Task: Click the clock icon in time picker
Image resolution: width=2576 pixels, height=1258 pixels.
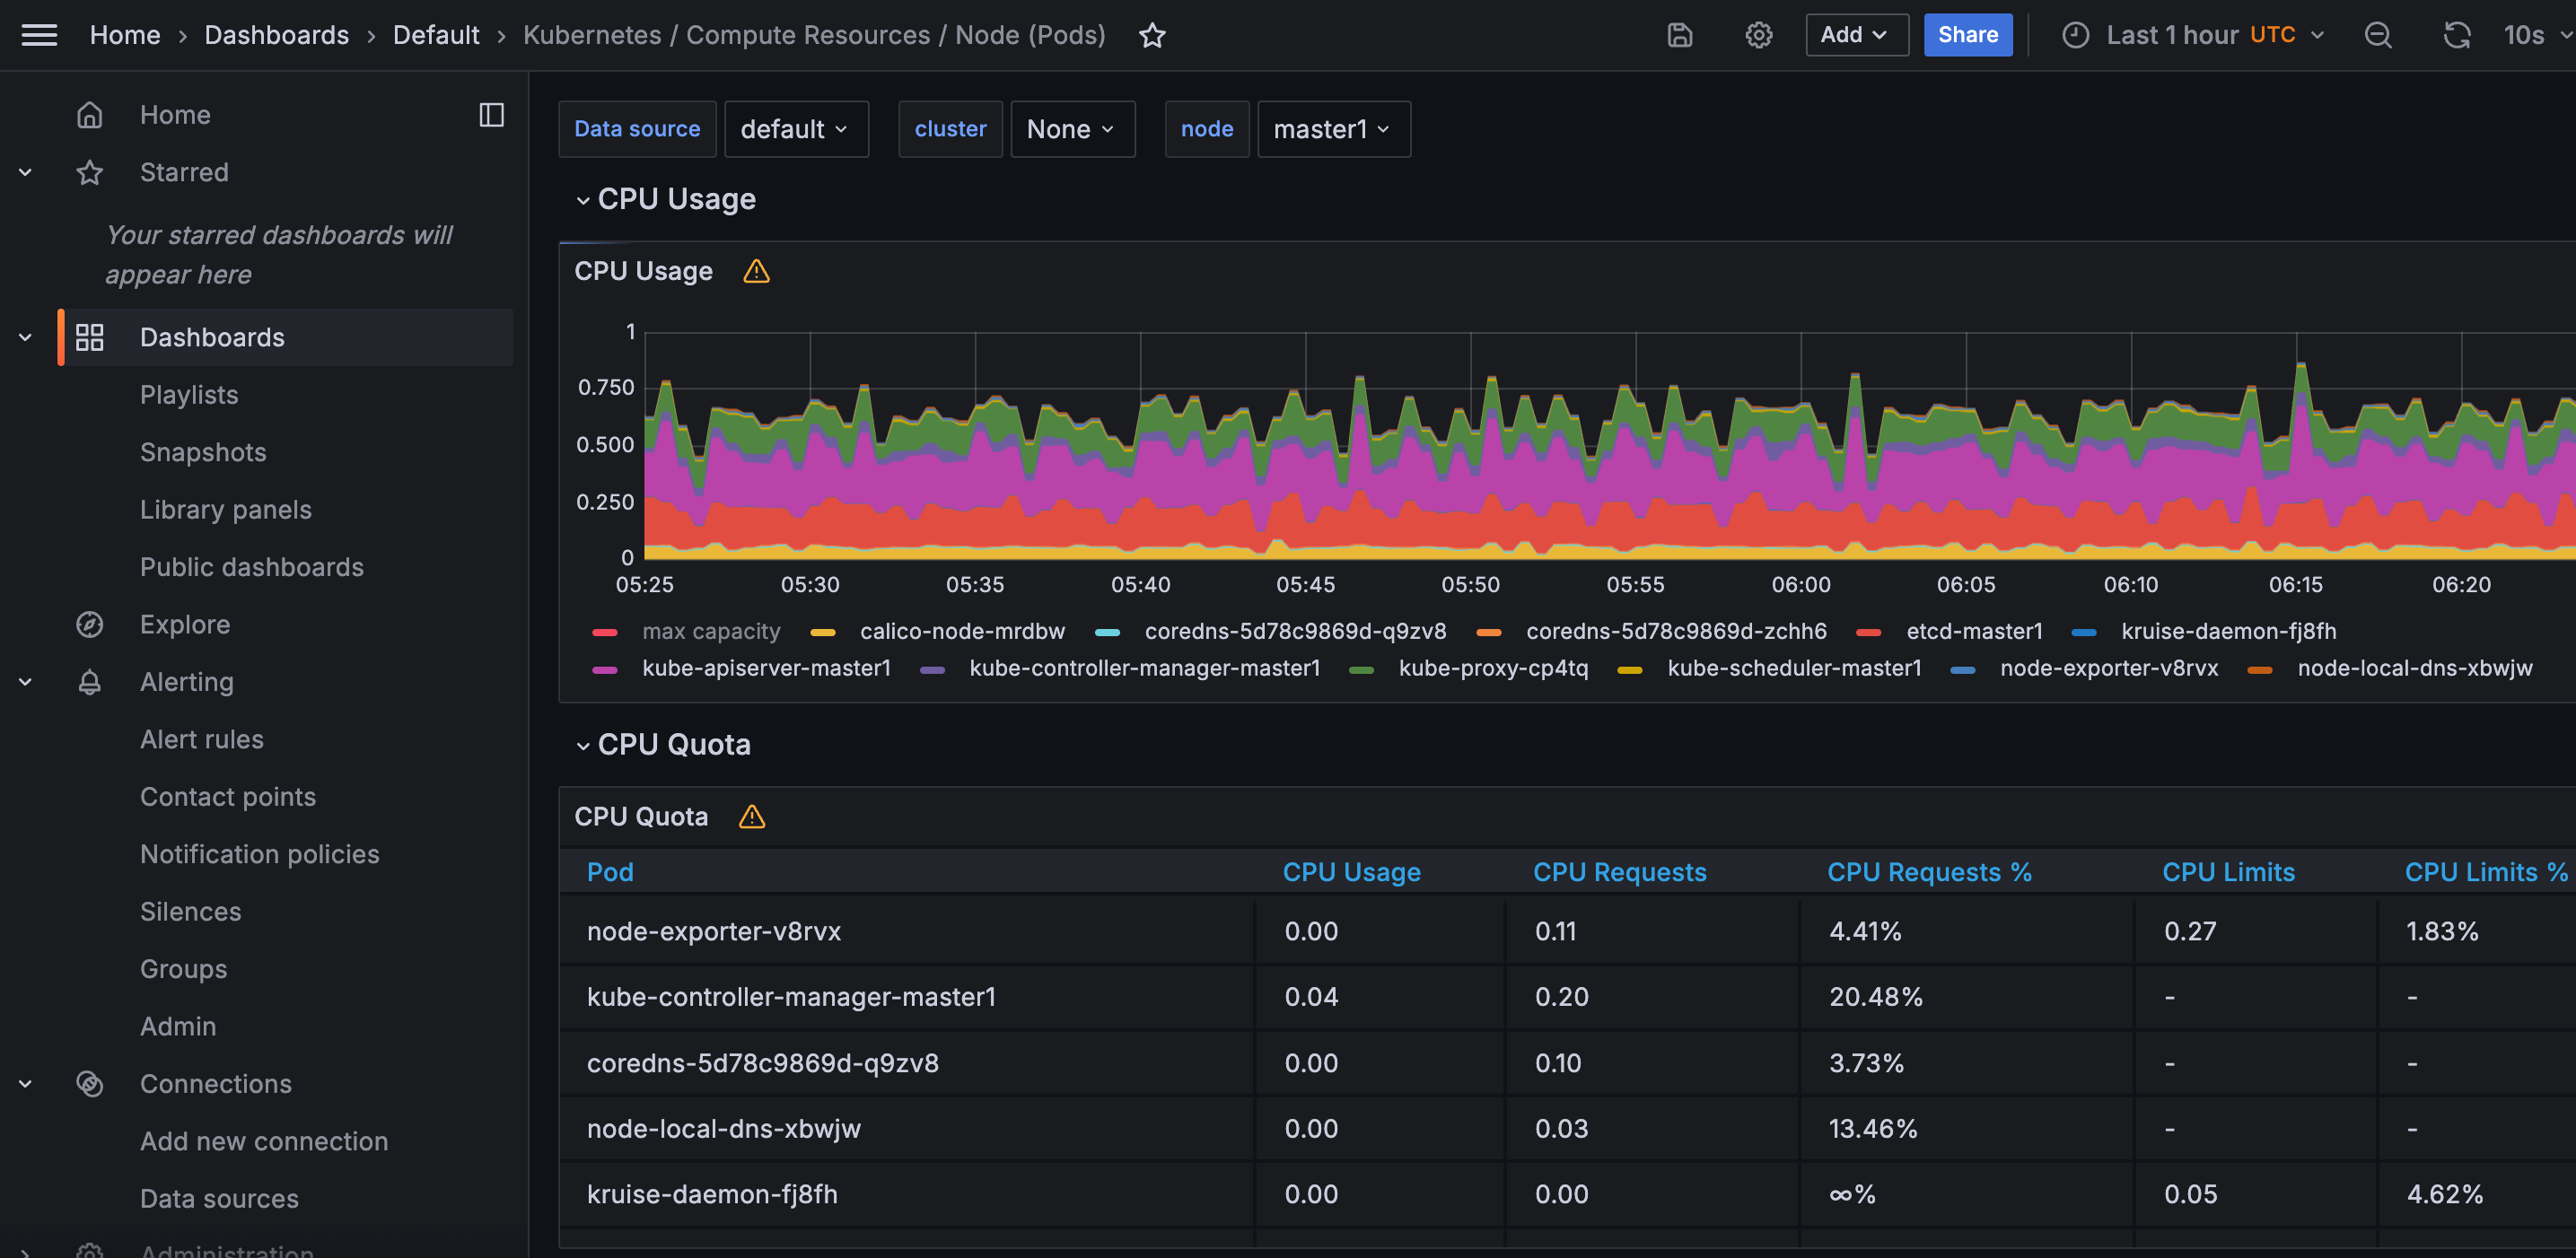Action: click(2075, 35)
